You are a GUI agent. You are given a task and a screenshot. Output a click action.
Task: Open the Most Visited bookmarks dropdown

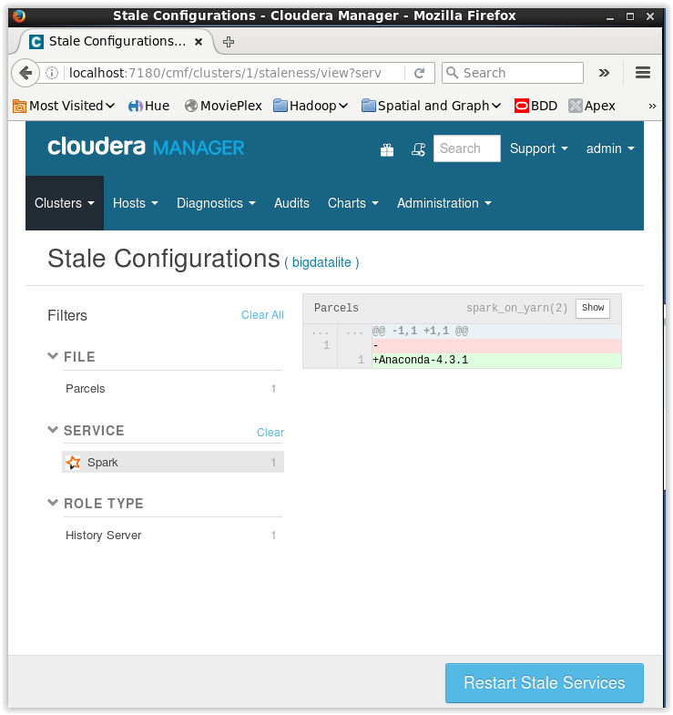64,106
